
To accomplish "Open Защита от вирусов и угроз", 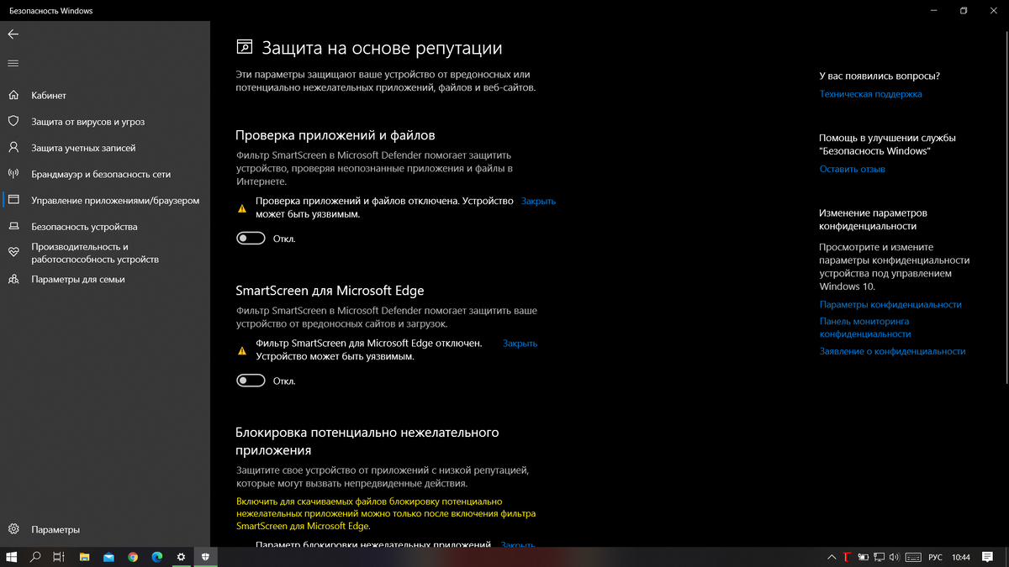I will point(105,122).
